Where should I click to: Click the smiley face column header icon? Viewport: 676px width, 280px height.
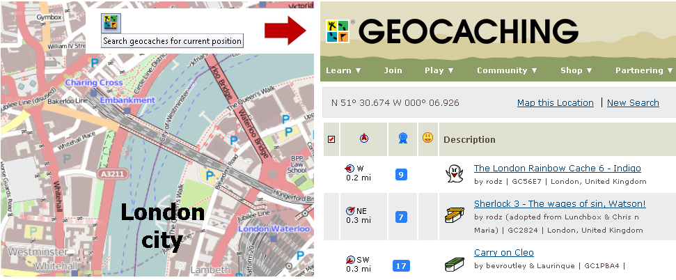pos(427,138)
